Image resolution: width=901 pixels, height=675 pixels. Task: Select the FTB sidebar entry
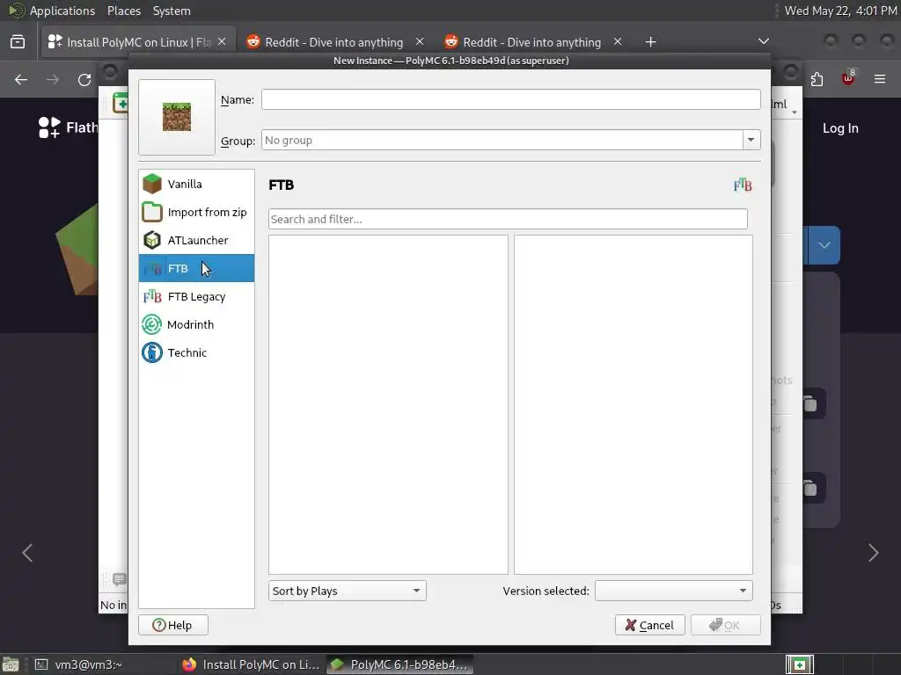click(x=196, y=268)
